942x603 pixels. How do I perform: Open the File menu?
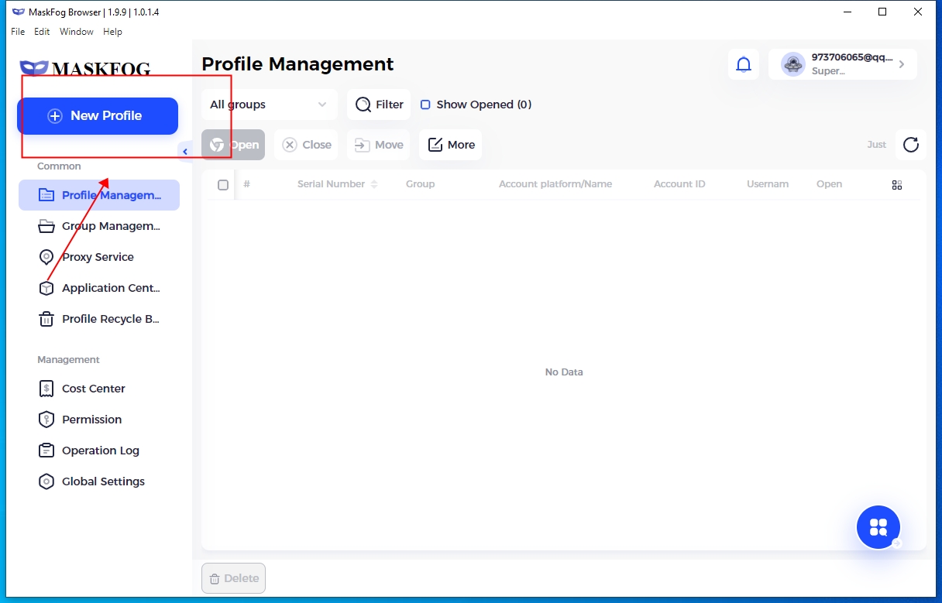(18, 32)
